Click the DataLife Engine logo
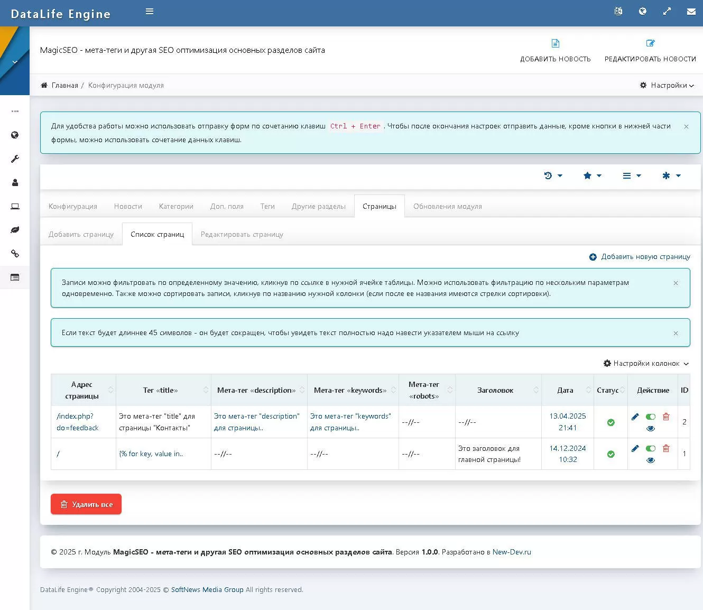The image size is (703, 610). (x=61, y=14)
